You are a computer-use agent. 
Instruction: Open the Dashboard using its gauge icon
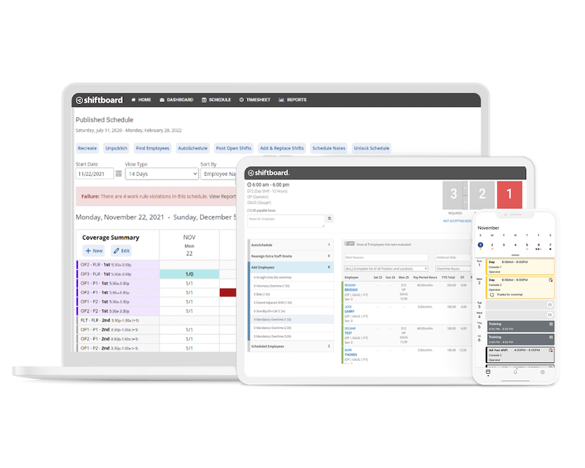pos(162,99)
